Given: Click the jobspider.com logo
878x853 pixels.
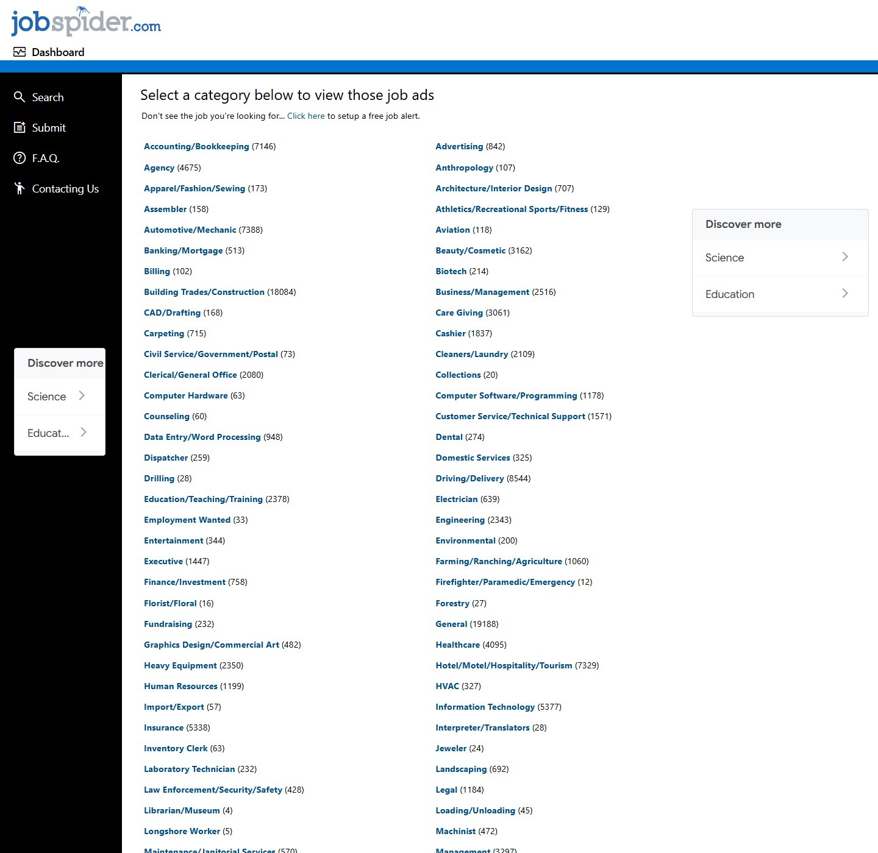Looking at the screenshot, I should [86, 22].
